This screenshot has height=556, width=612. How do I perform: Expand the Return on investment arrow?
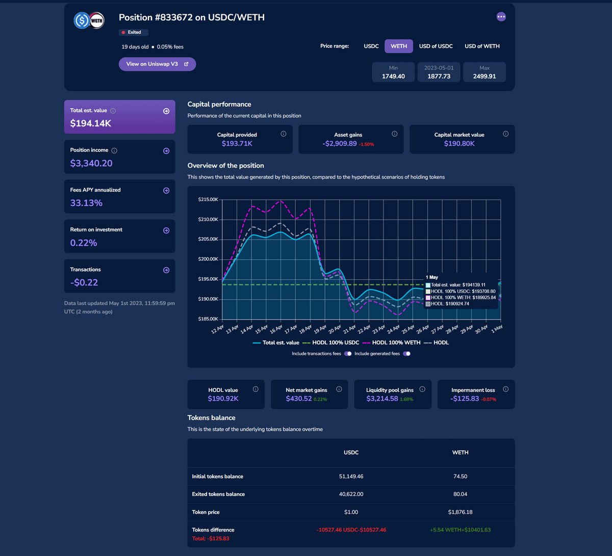pos(166,230)
